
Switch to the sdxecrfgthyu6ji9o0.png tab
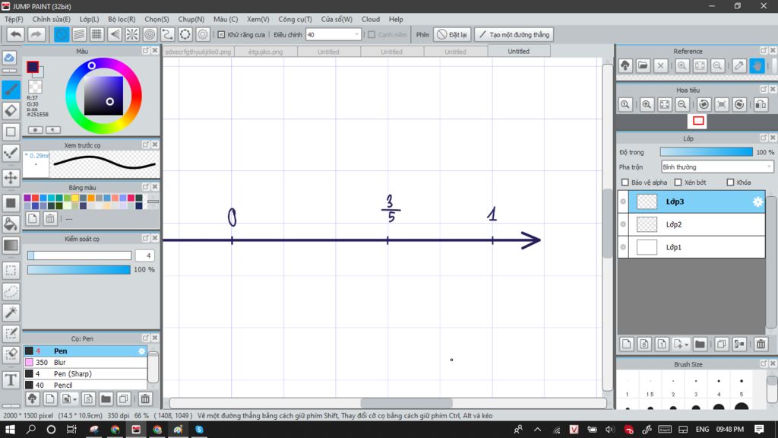(x=198, y=52)
